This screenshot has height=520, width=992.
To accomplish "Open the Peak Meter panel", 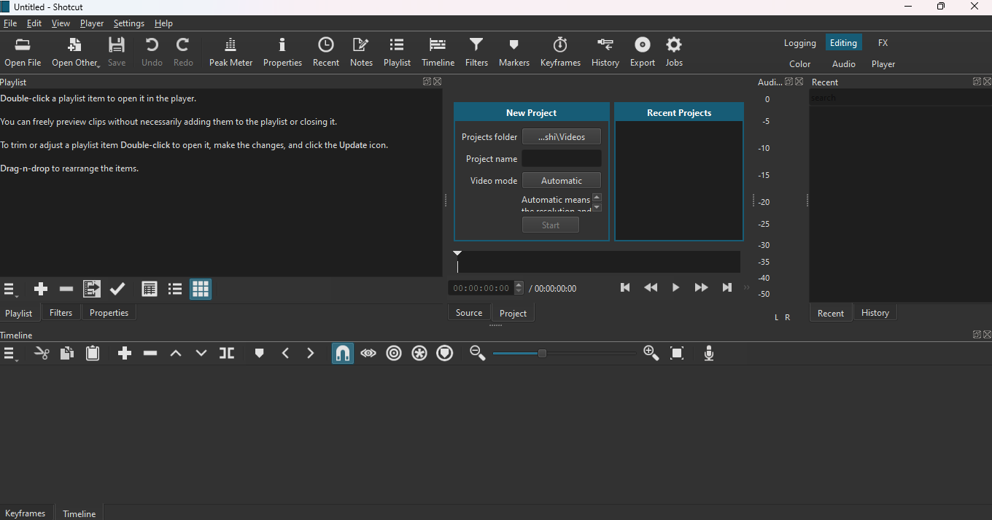I will pyautogui.click(x=230, y=53).
